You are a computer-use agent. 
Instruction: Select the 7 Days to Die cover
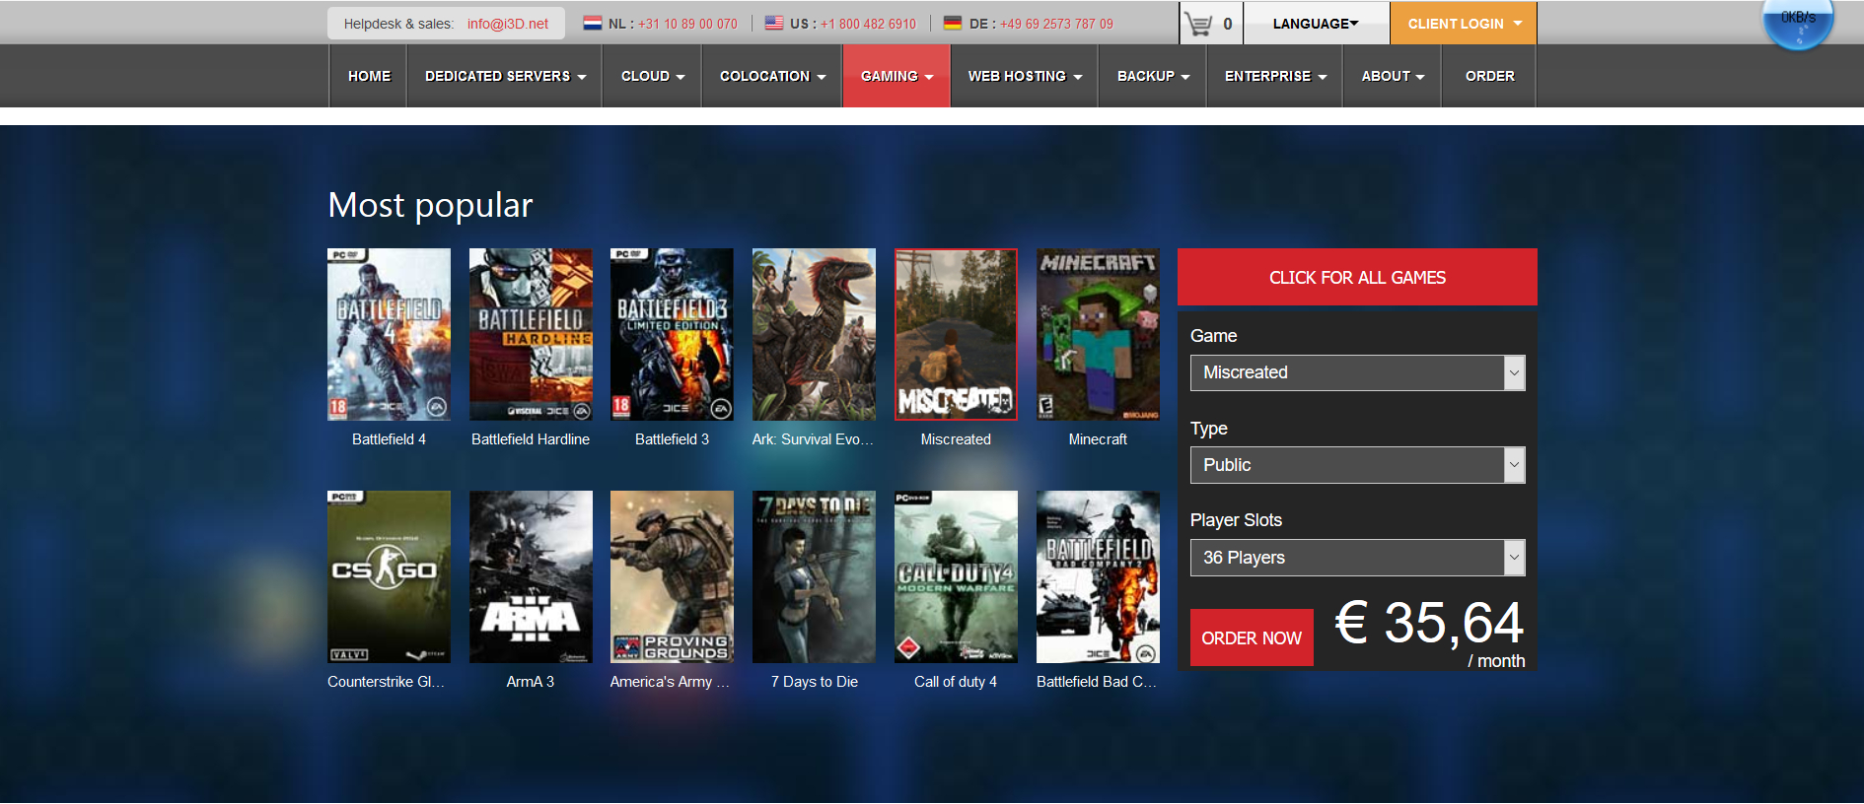pos(814,576)
